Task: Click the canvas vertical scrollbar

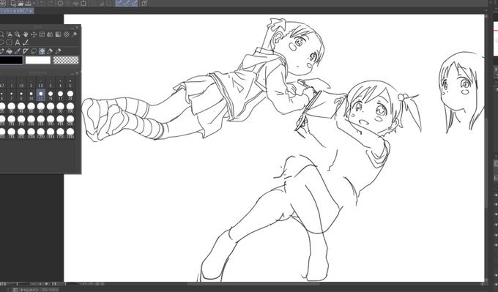Action: point(486,162)
